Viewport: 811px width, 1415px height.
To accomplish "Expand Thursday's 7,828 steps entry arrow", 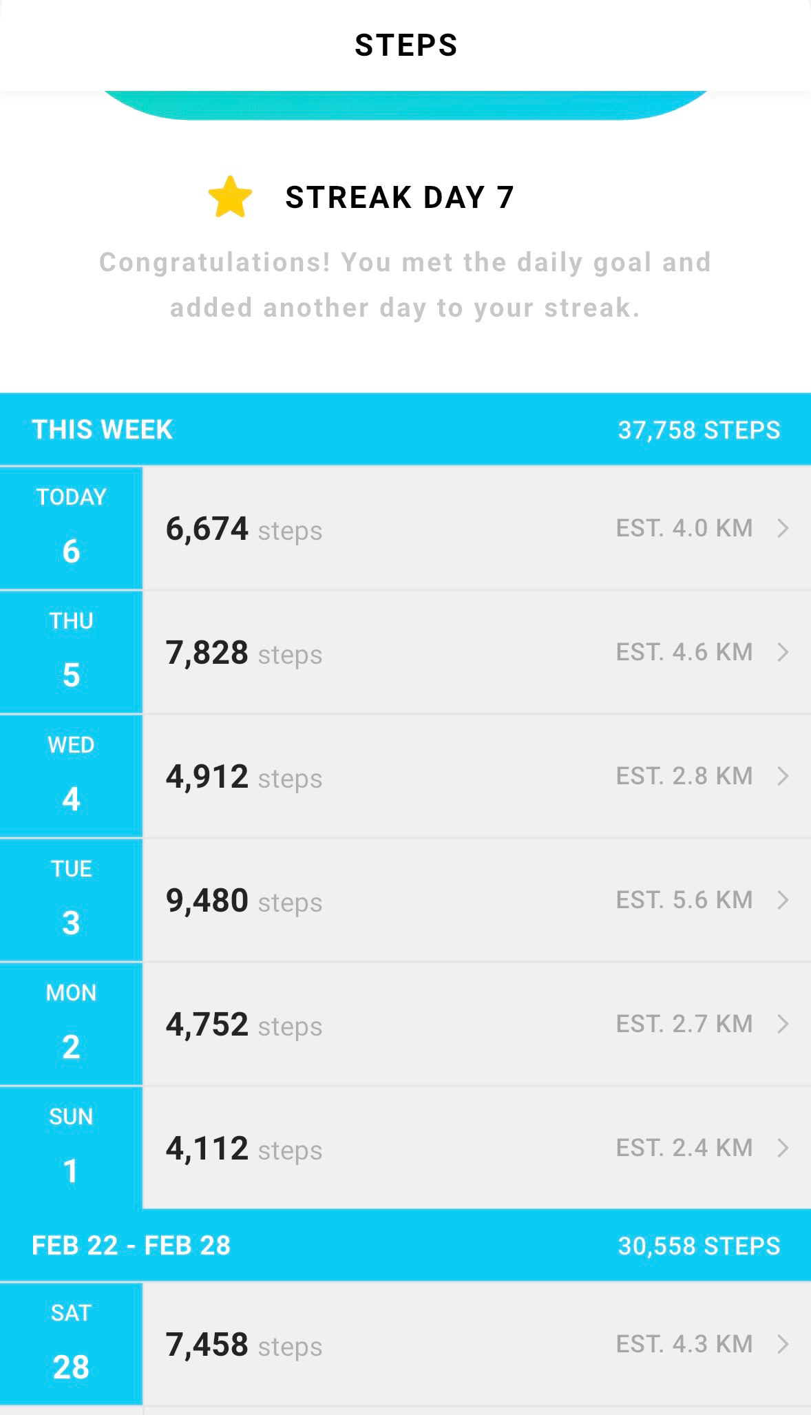I will [x=782, y=652].
